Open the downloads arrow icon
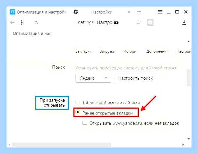Screen dimensions: 198x154 coord(184,22)
